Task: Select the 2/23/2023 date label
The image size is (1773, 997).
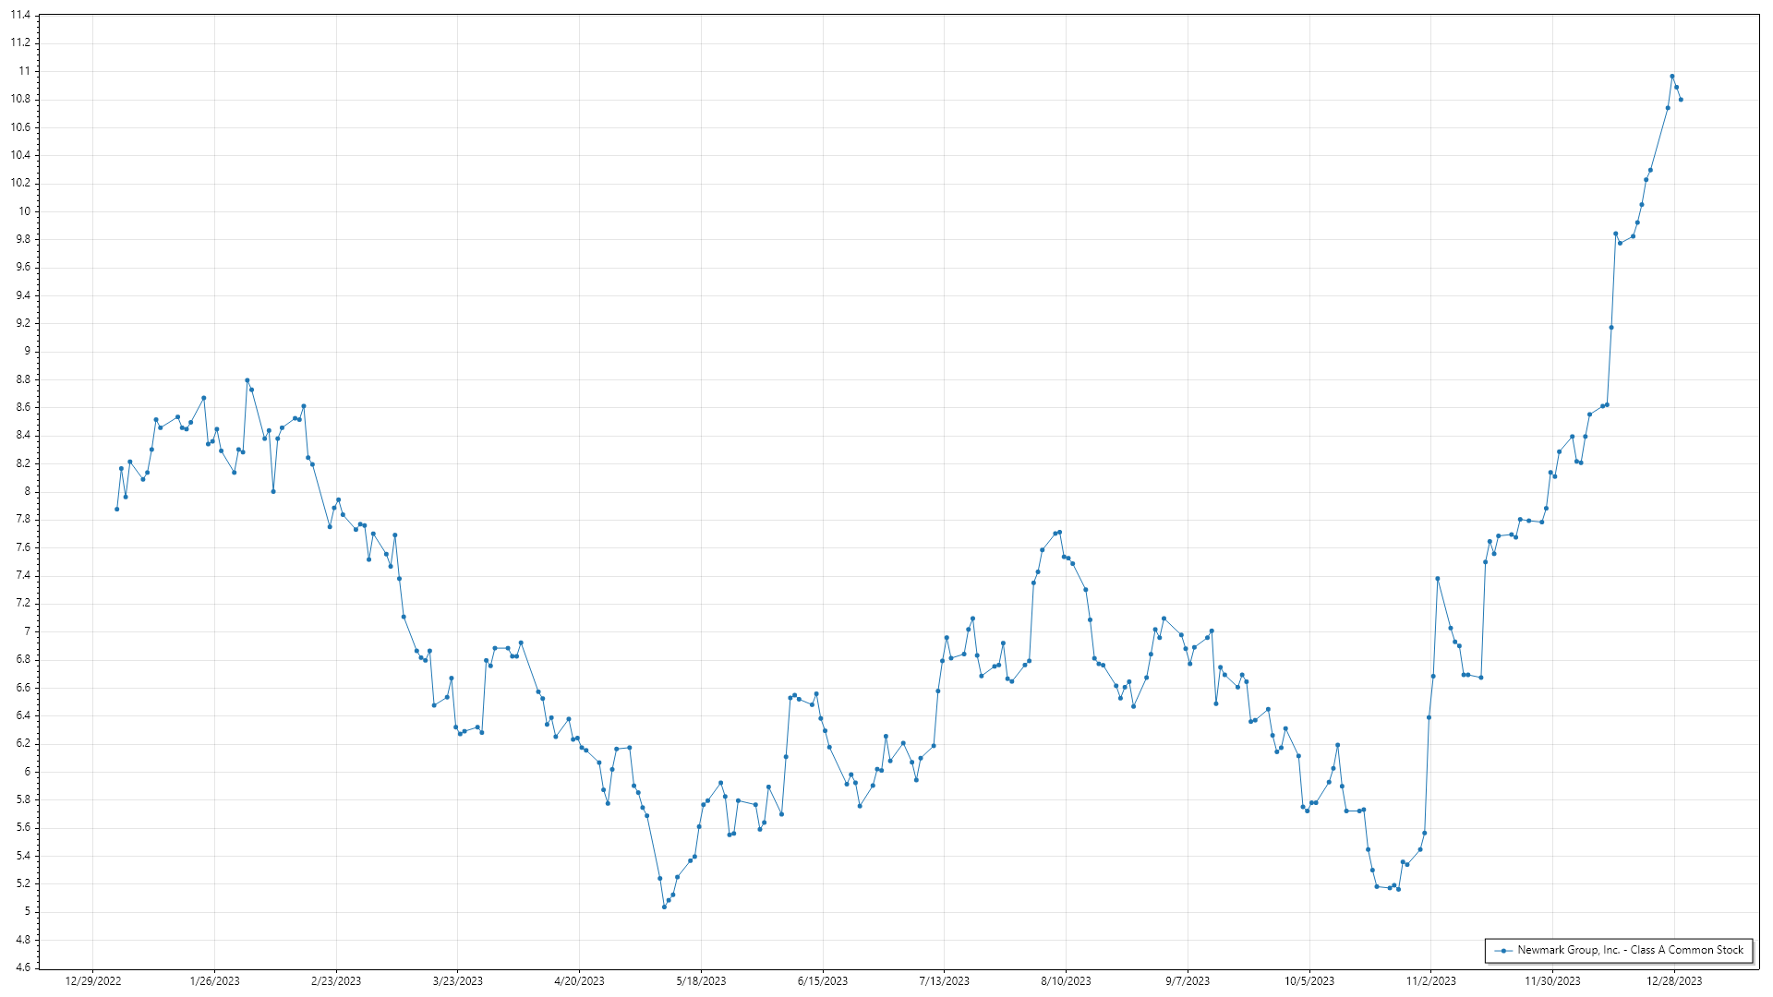Action: coord(336,981)
